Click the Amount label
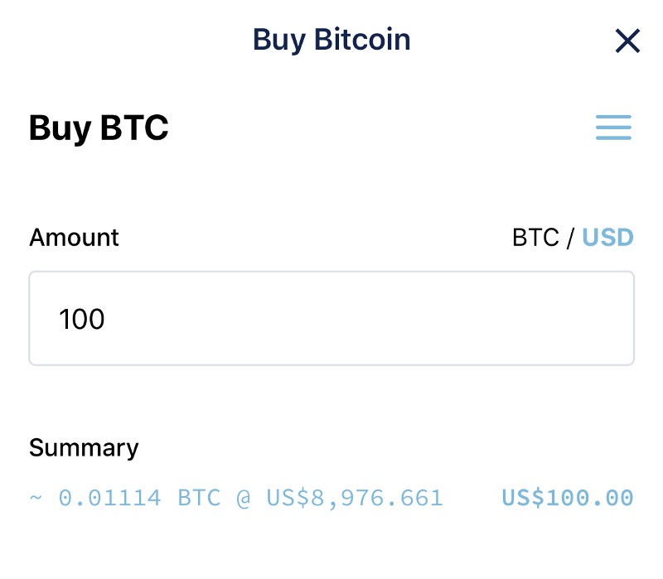Viewport: 663px width, 579px height. tap(74, 239)
